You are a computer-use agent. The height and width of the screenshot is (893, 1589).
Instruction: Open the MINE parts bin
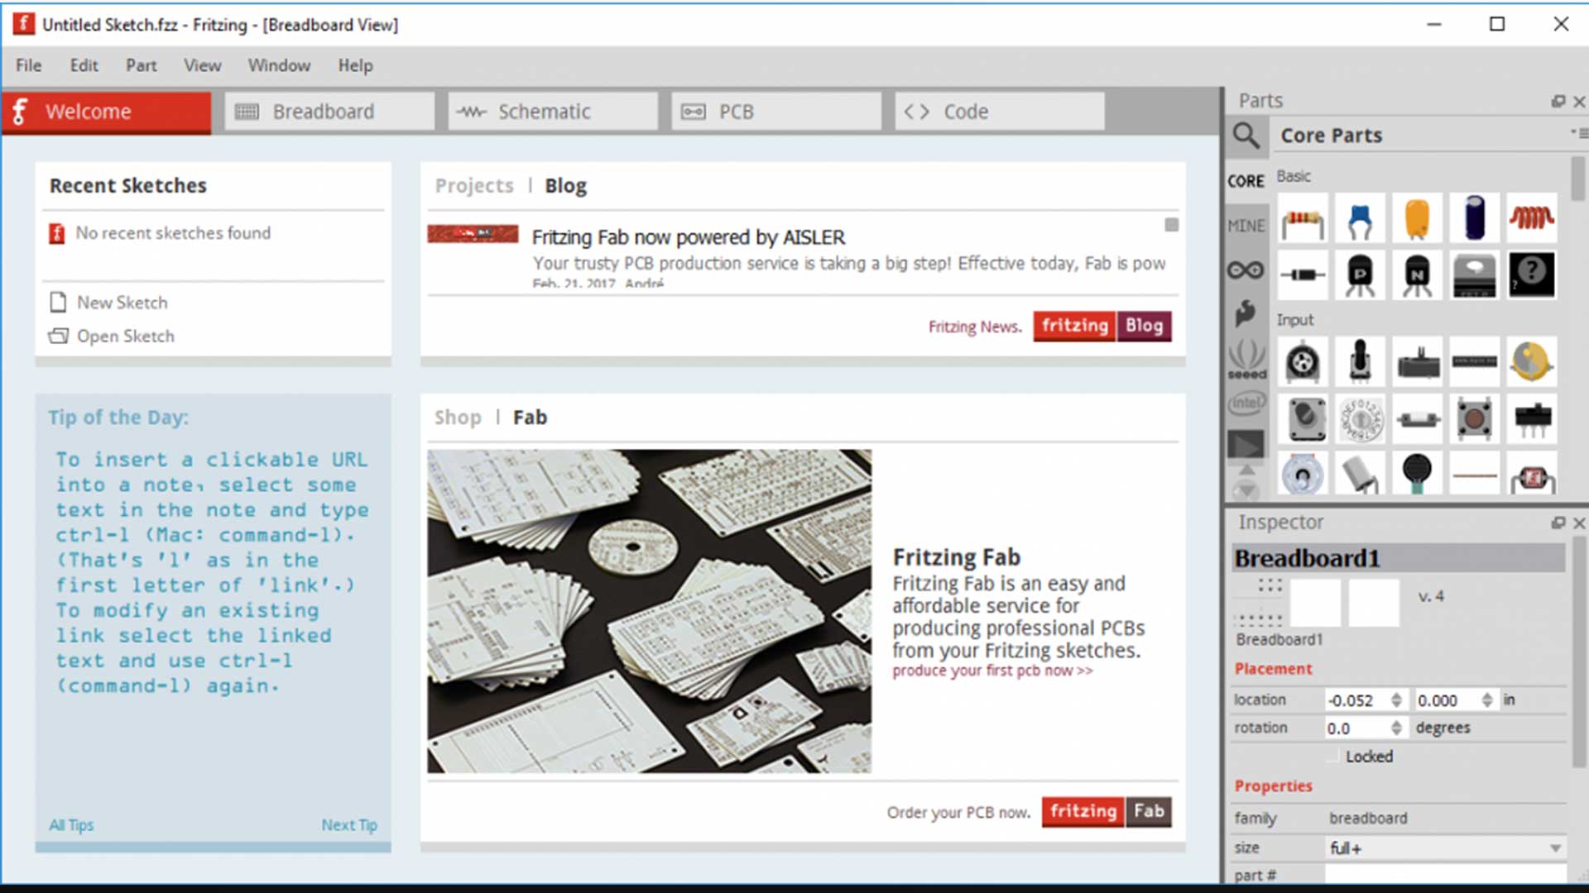point(1246,226)
